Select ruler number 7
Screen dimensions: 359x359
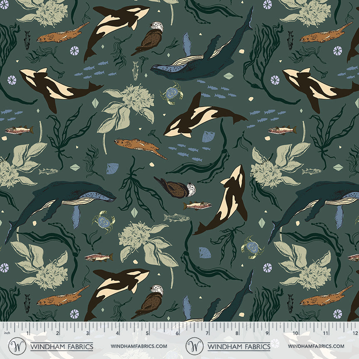pos(207,333)
